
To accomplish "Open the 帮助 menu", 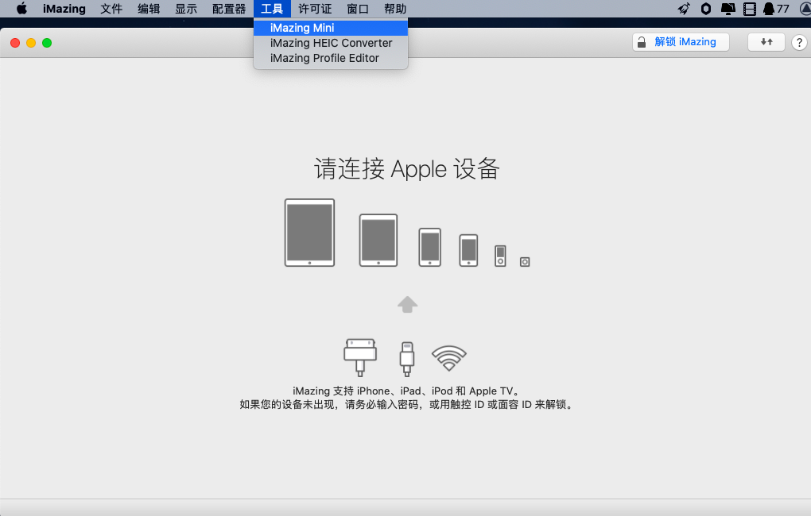I will click(x=395, y=9).
